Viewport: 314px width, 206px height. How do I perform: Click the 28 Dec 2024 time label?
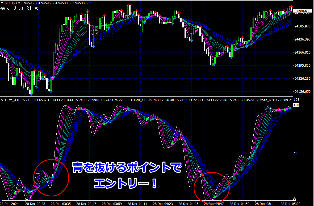pyautogui.click(x=9, y=204)
